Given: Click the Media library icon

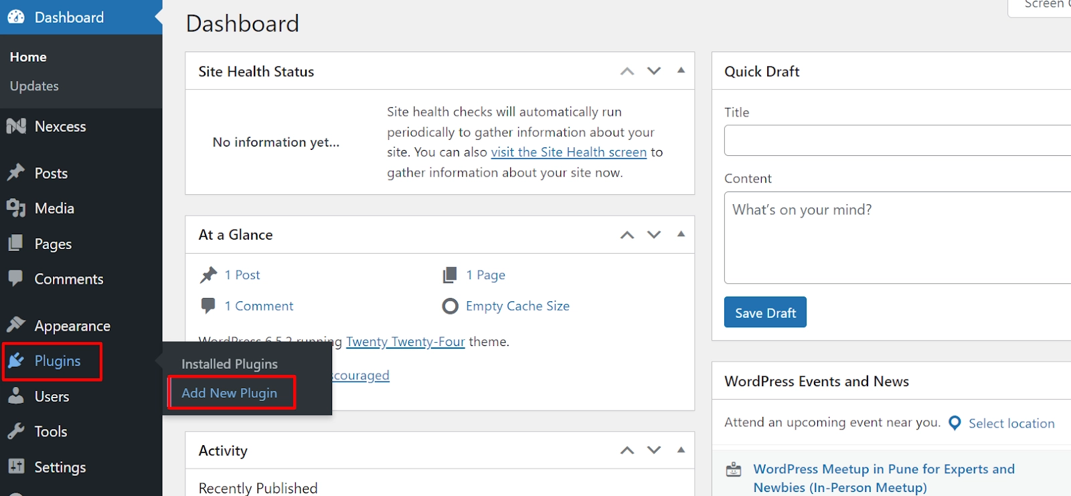Looking at the screenshot, I should pyautogui.click(x=16, y=208).
